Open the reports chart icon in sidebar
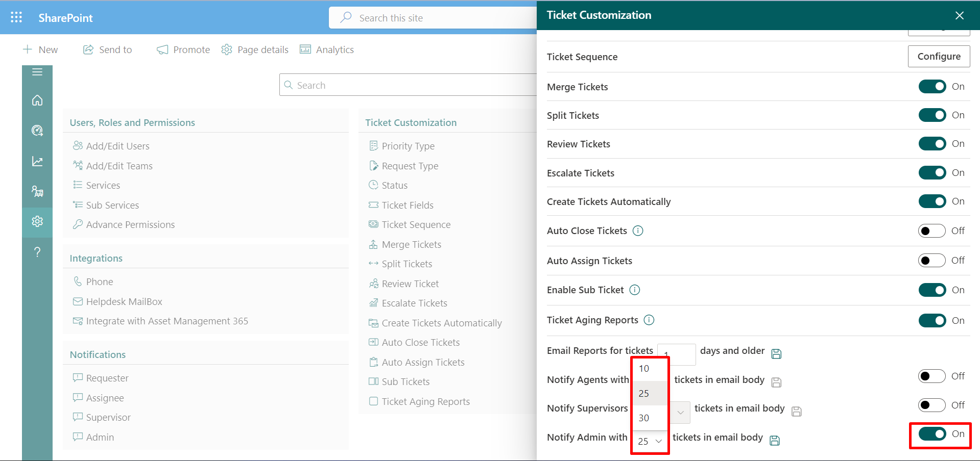980x461 pixels. (x=37, y=161)
